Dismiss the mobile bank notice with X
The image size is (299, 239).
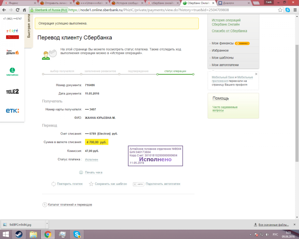tap(256, 74)
